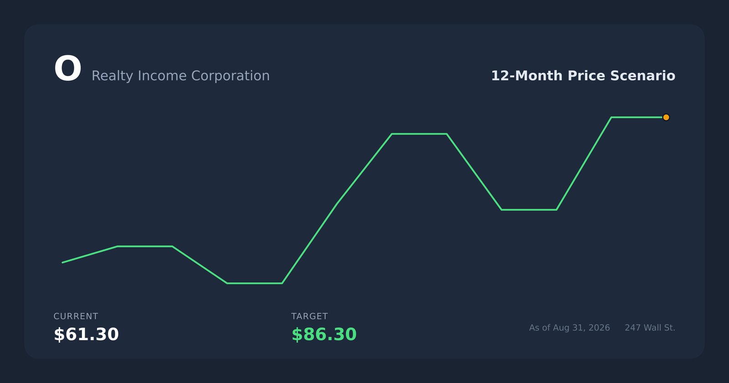Click the highest plateau left of orange dot

[637, 117]
